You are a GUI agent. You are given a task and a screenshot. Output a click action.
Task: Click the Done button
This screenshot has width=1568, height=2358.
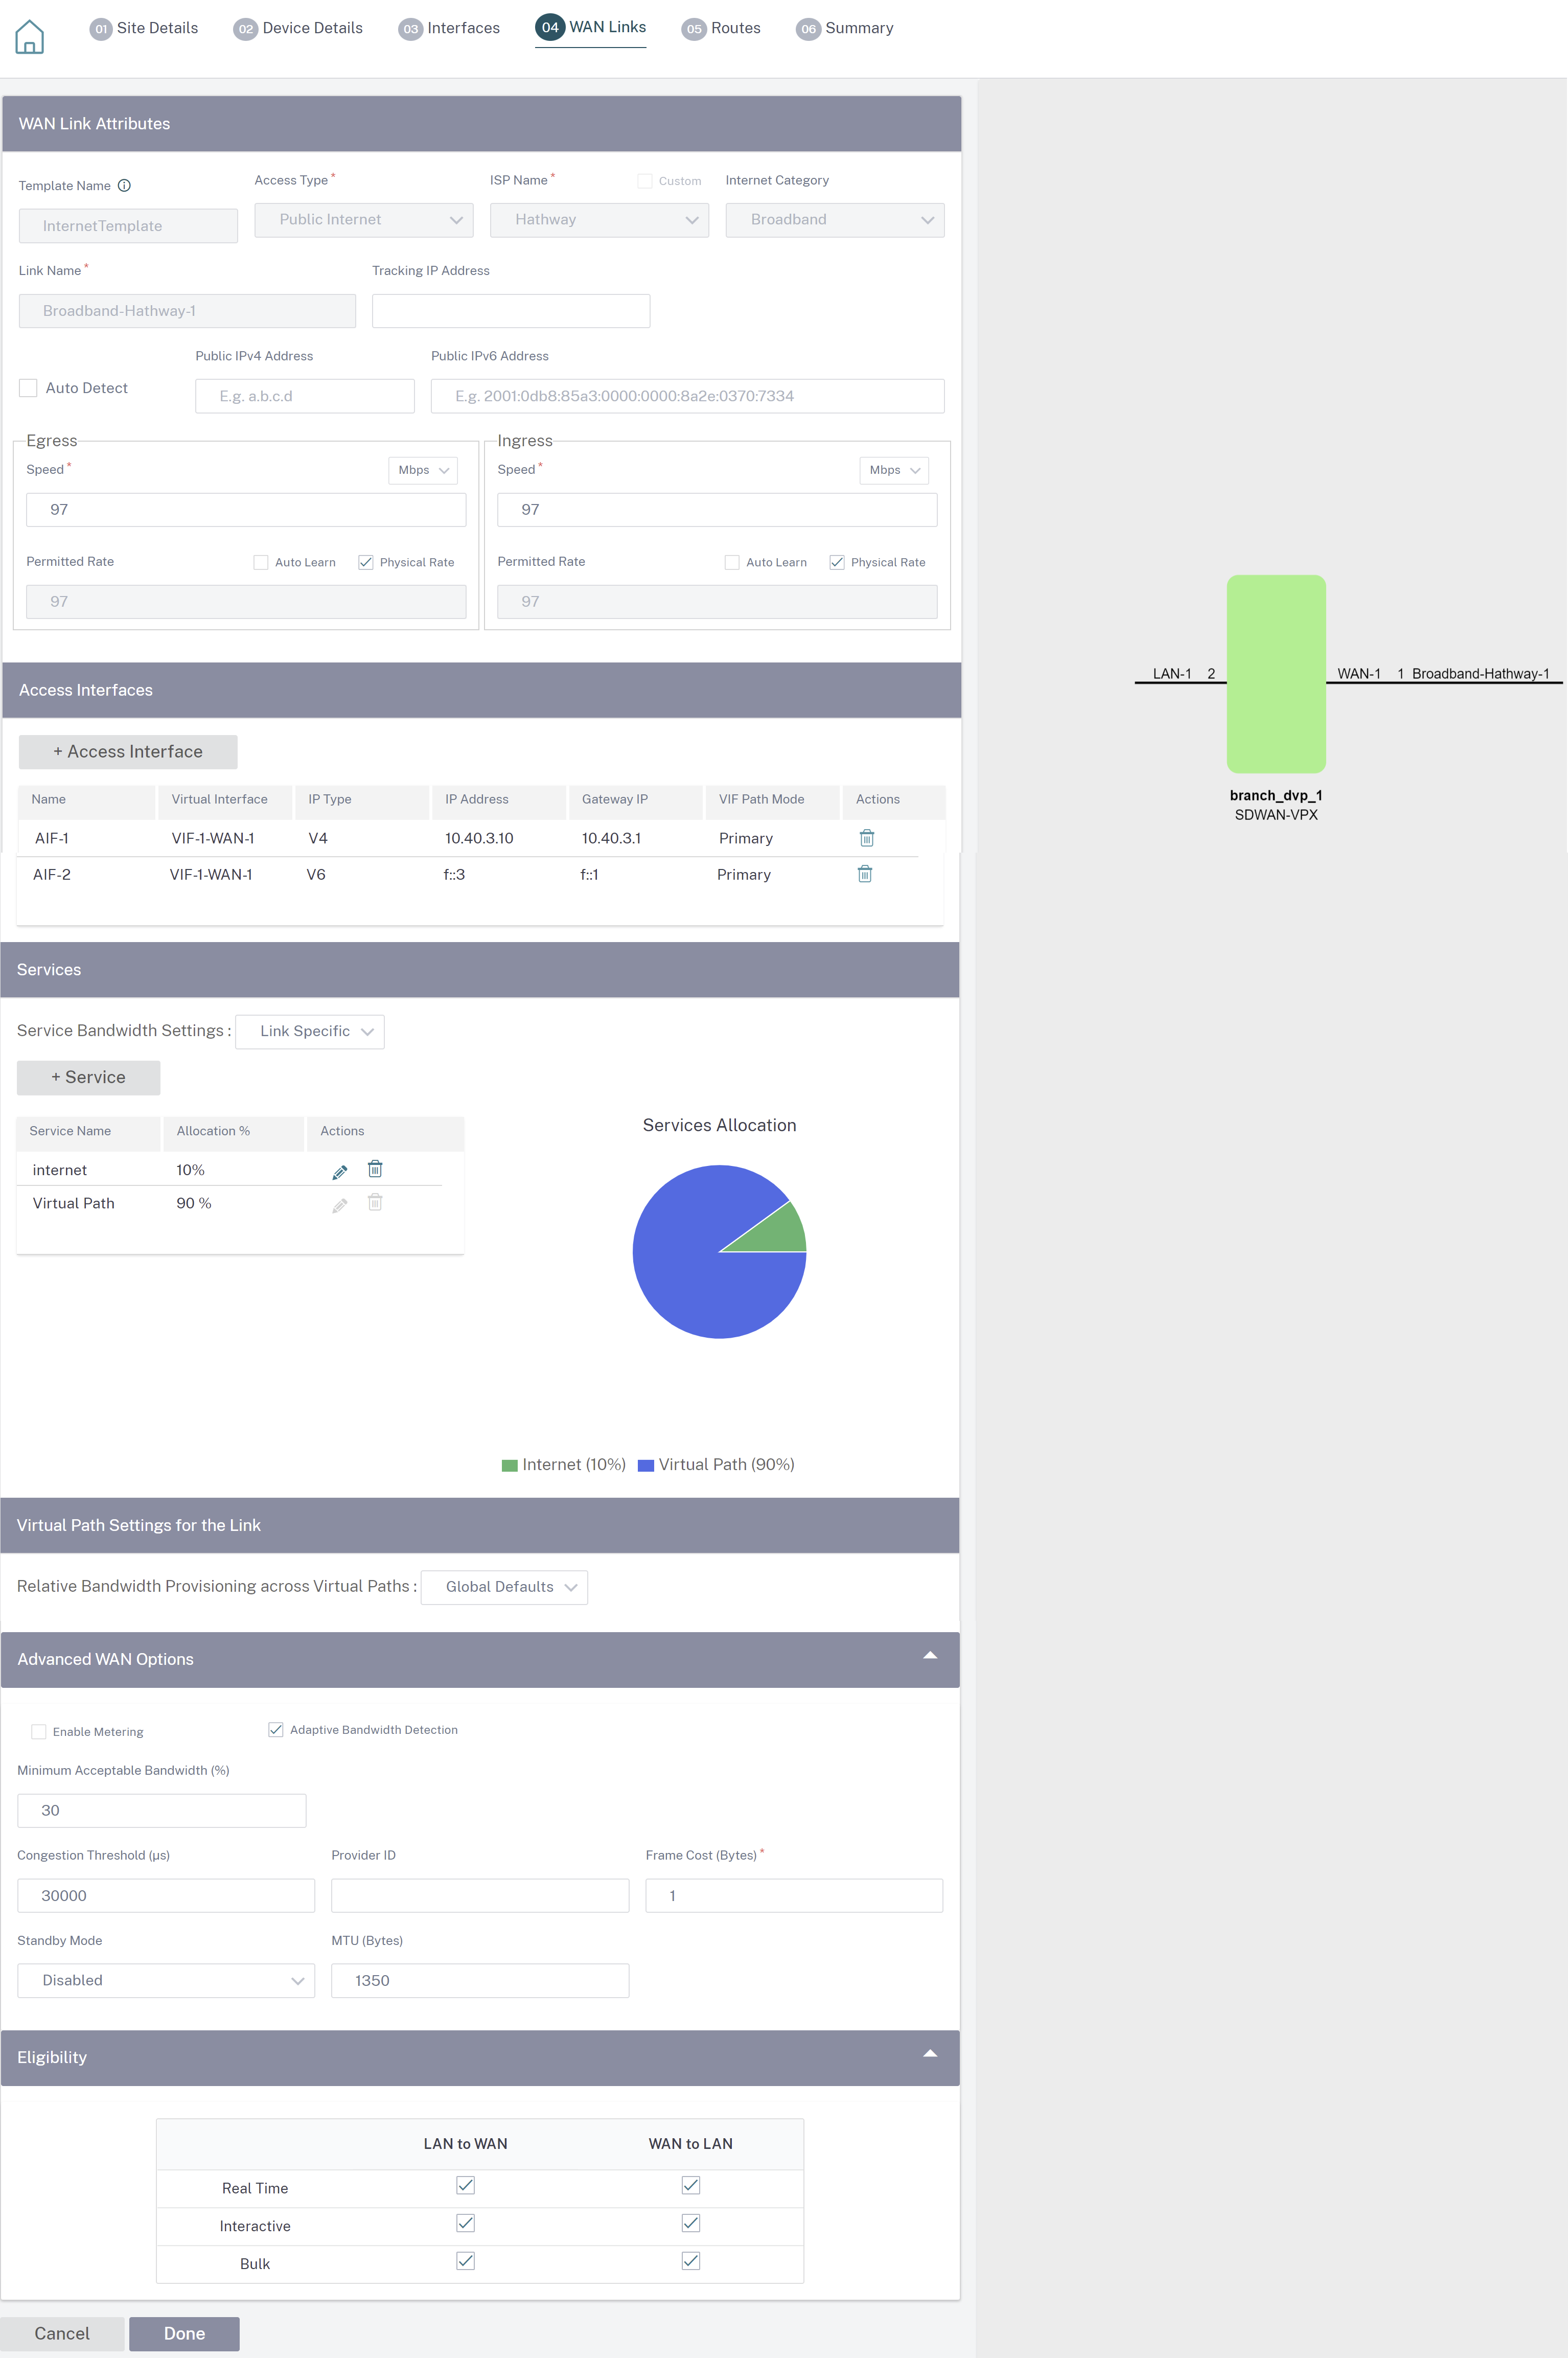pos(184,2333)
